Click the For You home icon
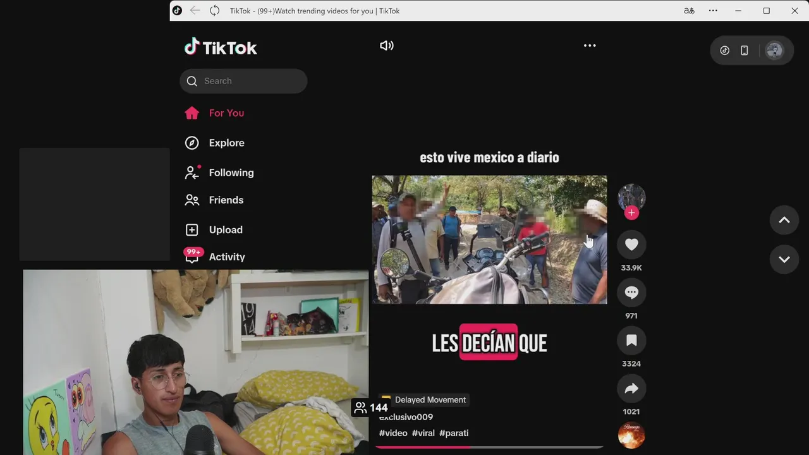This screenshot has height=455, width=809. pos(192,113)
